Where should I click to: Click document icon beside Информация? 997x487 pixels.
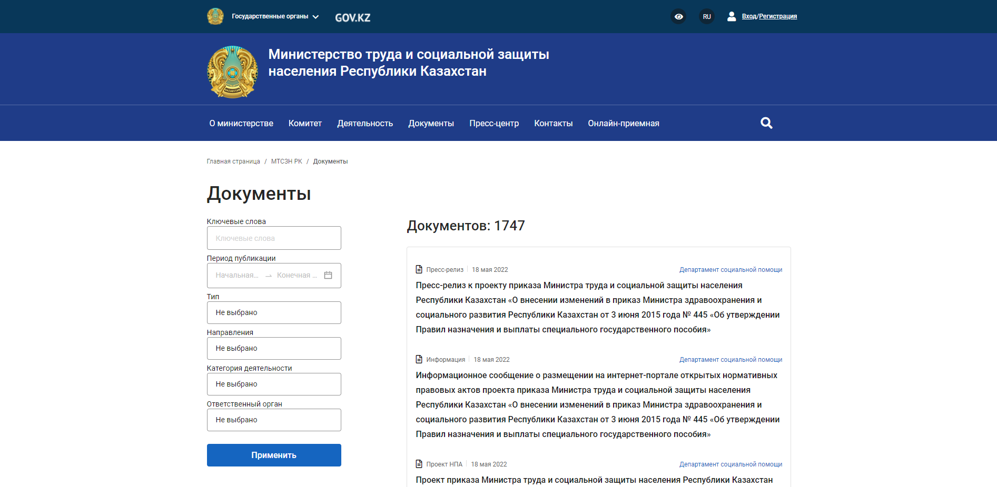419,359
